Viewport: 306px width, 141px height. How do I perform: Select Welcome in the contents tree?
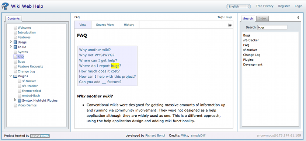pyautogui.click(x=24, y=28)
